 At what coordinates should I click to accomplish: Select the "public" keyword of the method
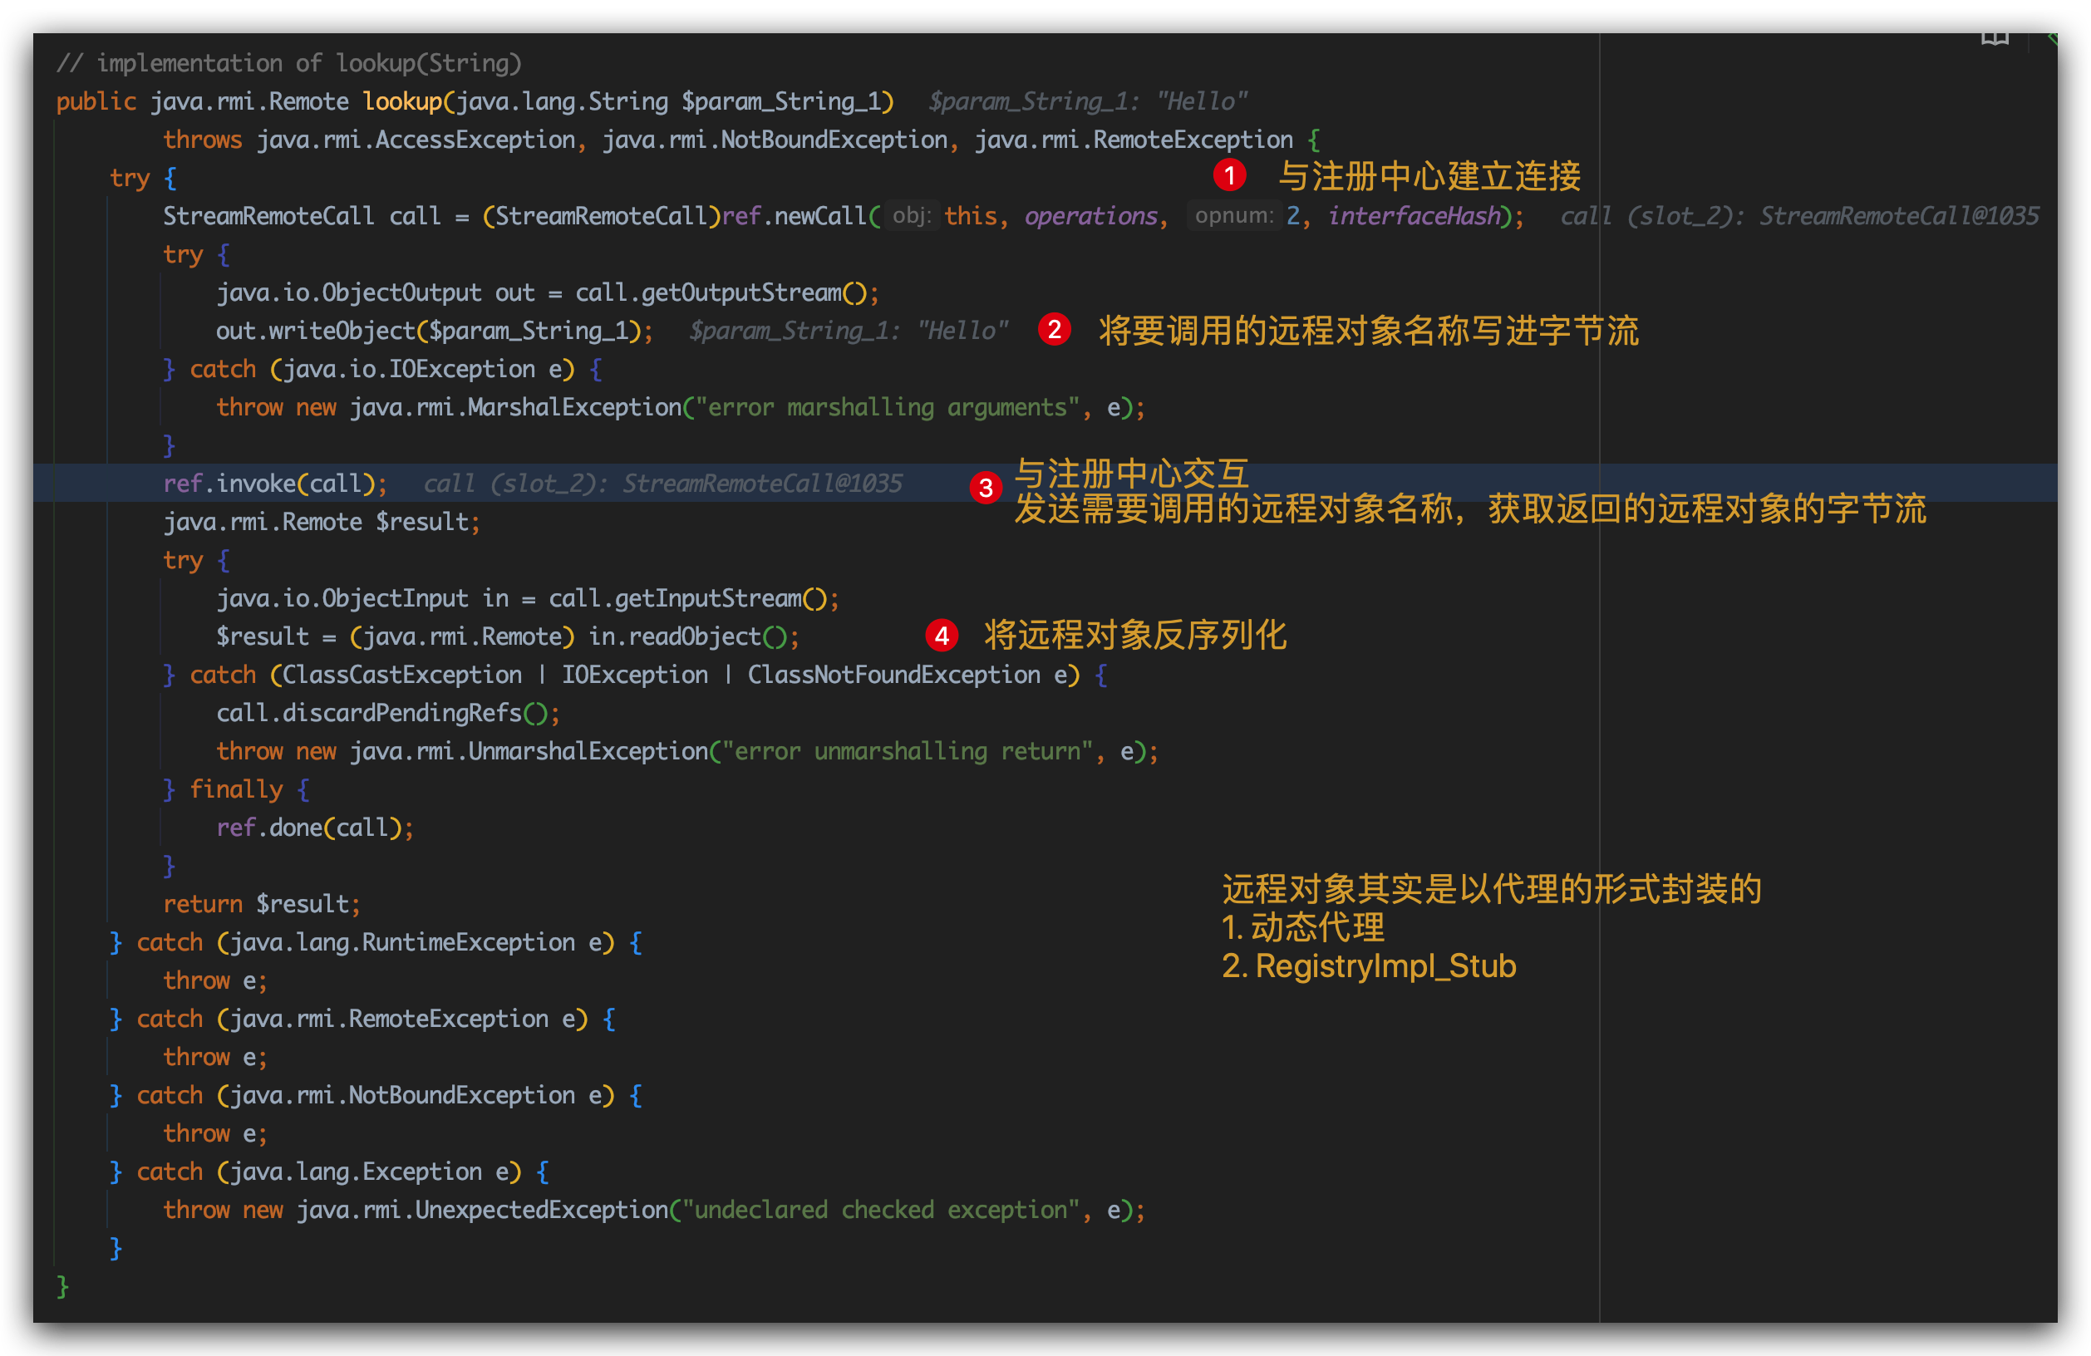point(96,102)
